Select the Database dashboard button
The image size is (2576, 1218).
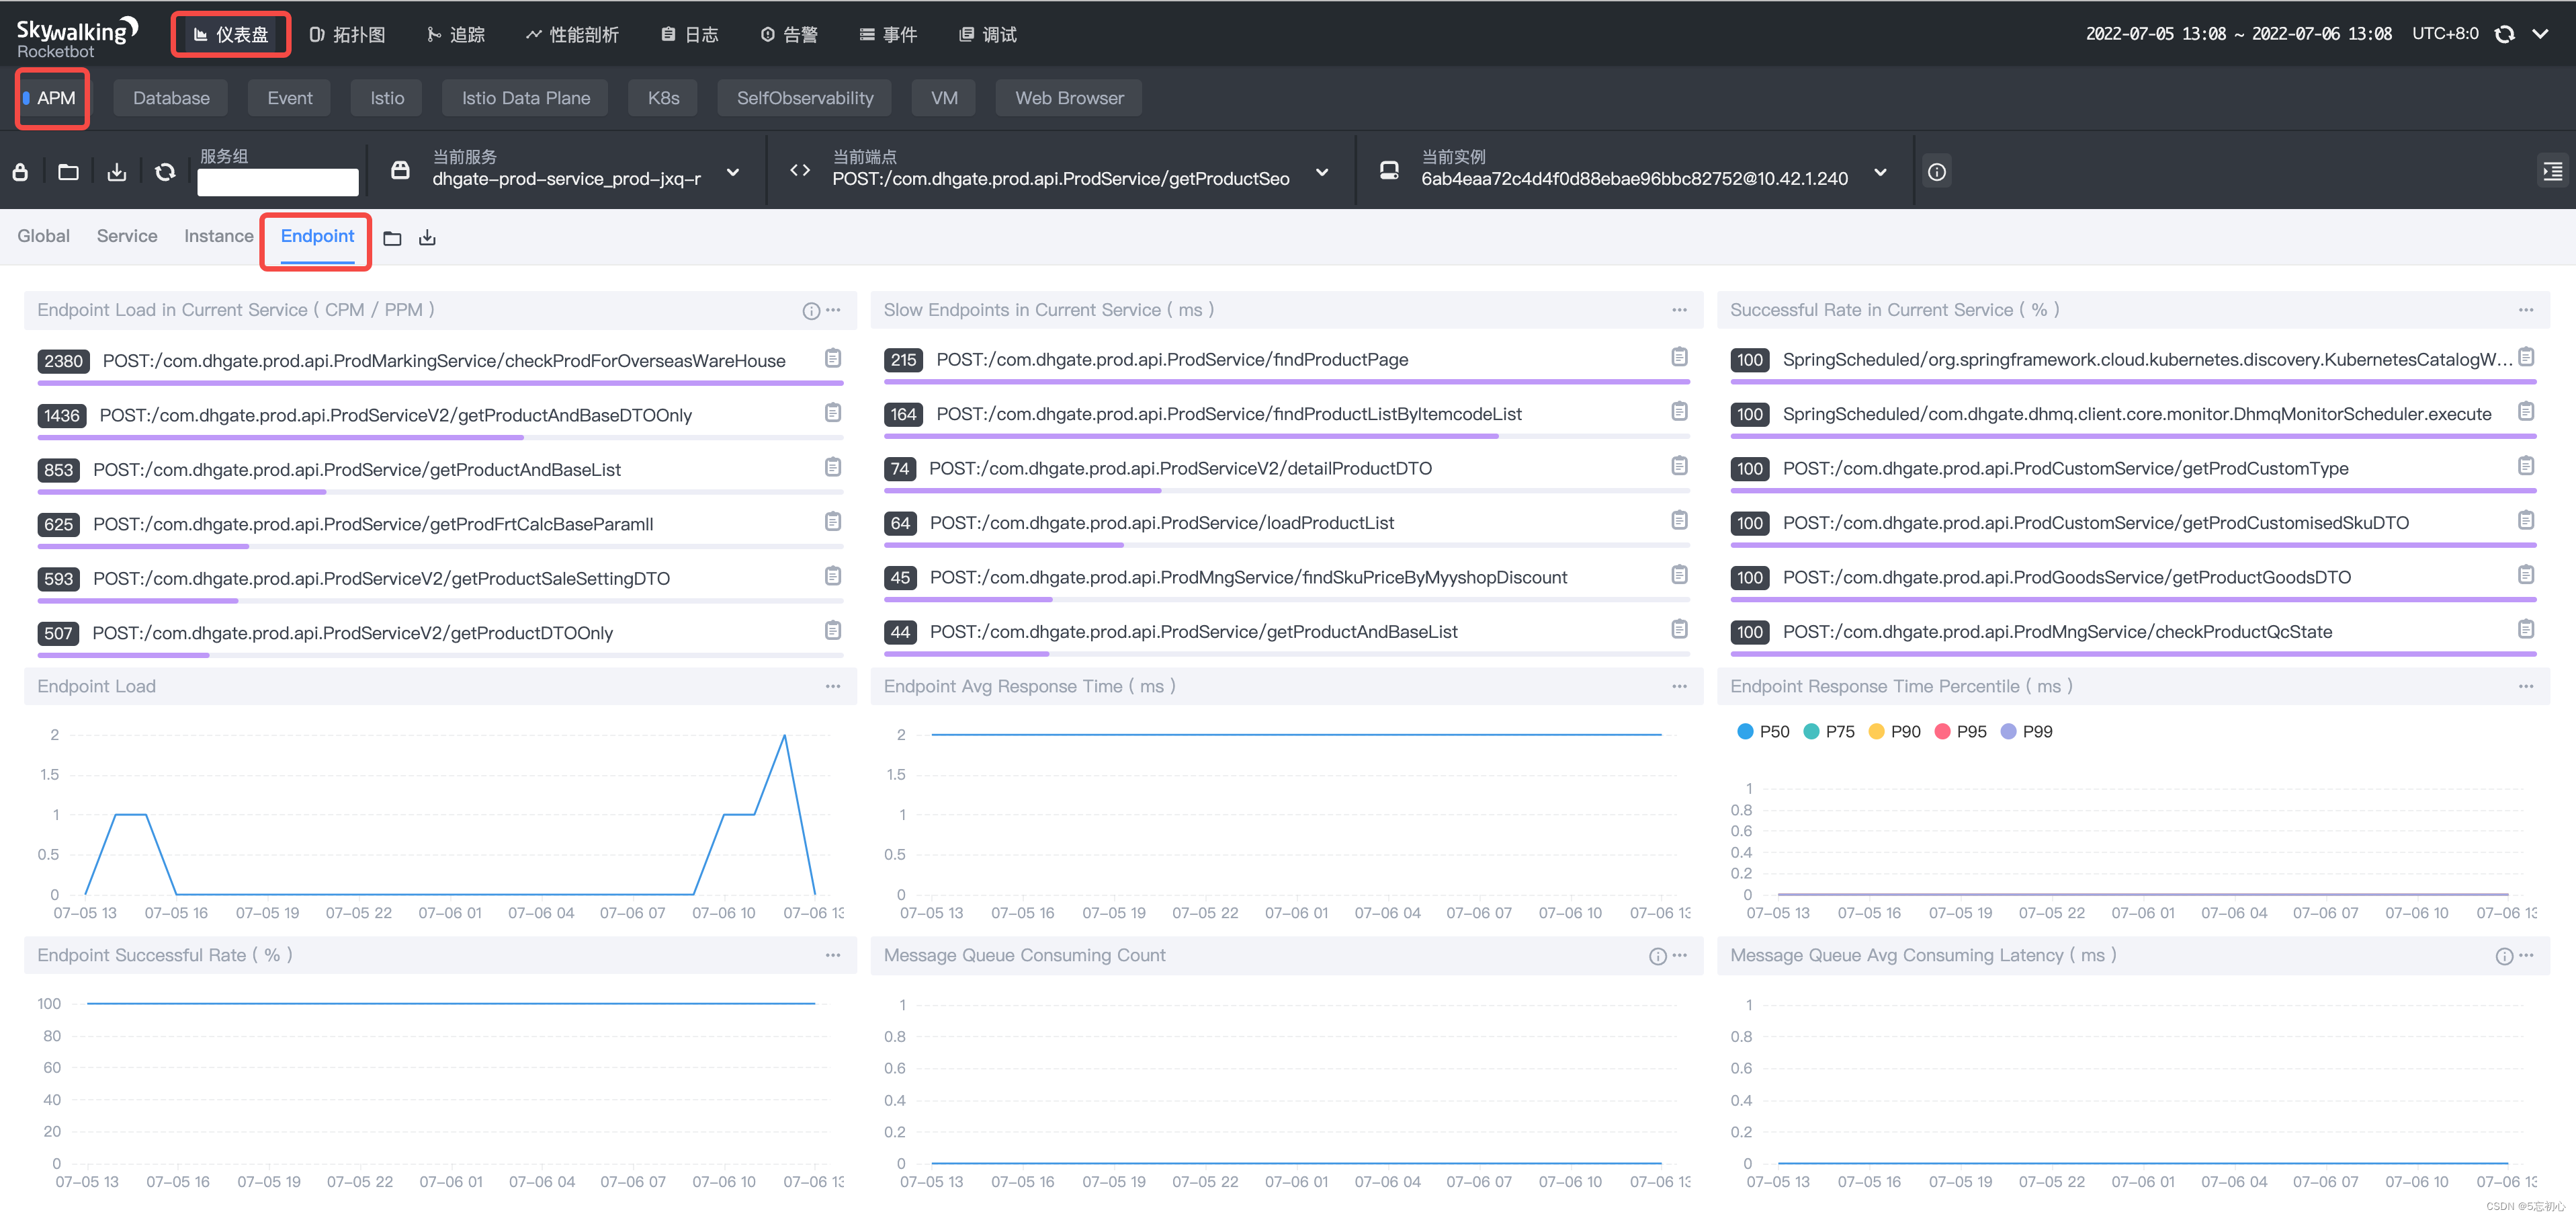tap(171, 98)
